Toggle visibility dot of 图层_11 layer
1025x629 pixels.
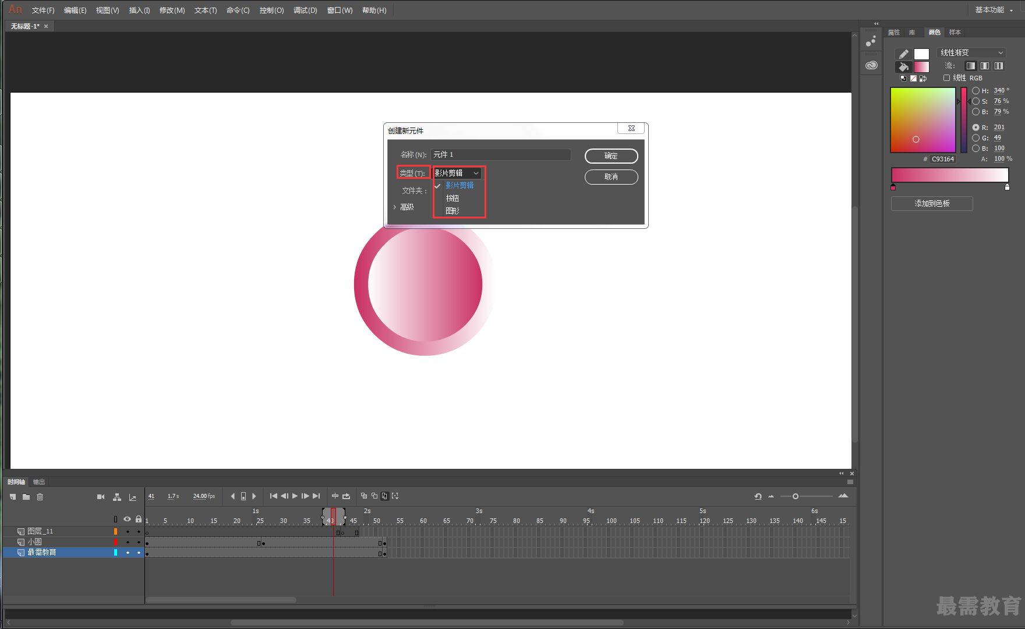pos(128,532)
